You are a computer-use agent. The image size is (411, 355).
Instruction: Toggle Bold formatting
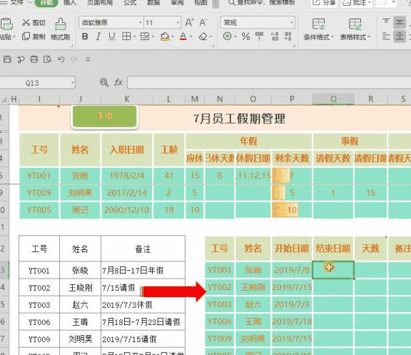tap(85, 36)
